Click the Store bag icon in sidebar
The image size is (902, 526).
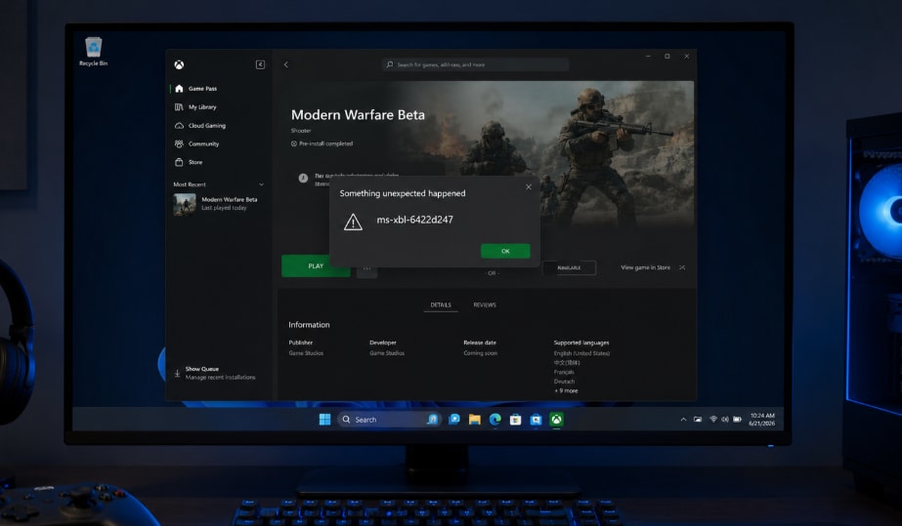(x=179, y=162)
